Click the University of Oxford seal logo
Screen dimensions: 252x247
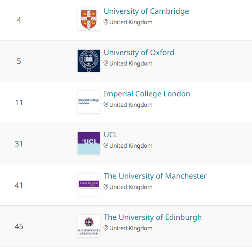point(89,61)
